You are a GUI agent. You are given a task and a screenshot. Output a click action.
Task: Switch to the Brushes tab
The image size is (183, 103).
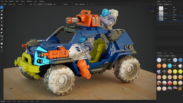coord(165,53)
